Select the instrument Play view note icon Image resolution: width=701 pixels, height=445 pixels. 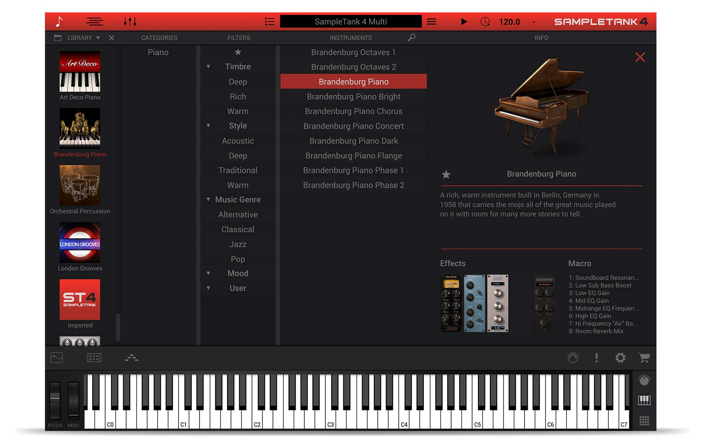(x=60, y=21)
